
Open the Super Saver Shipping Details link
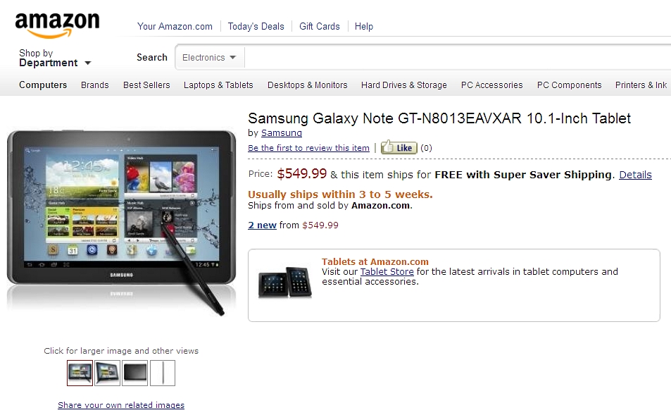point(635,175)
